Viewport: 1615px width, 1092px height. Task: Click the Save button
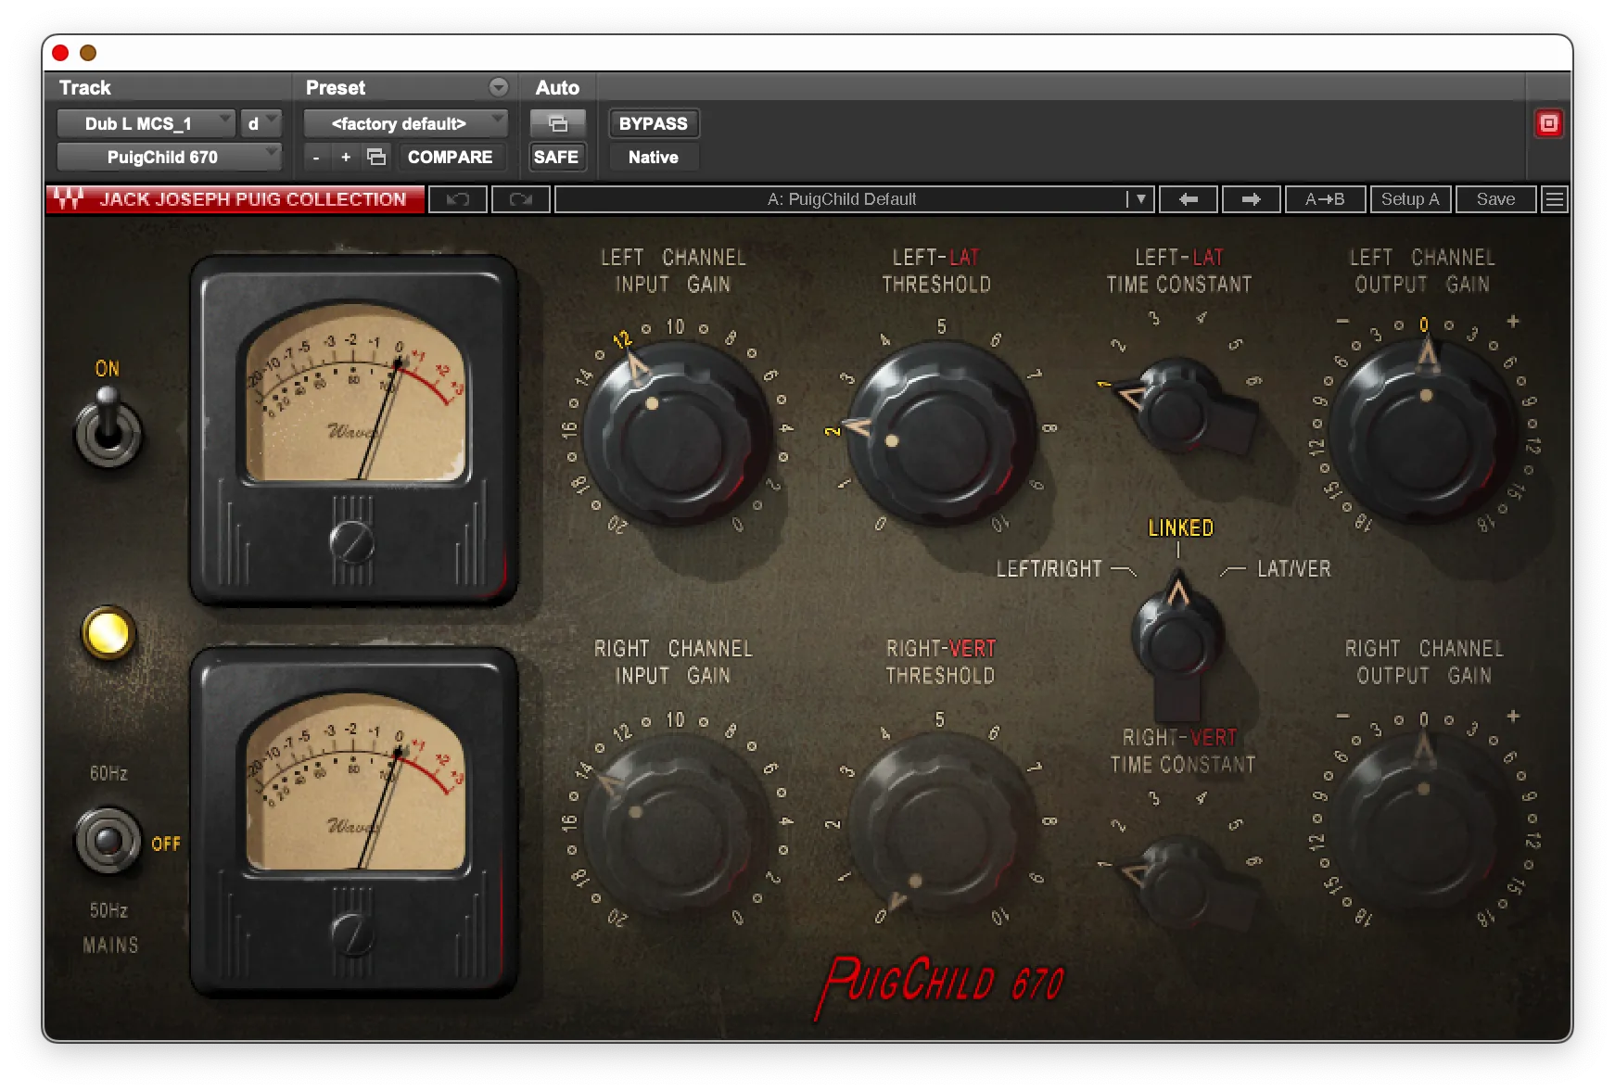click(x=1495, y=199)
